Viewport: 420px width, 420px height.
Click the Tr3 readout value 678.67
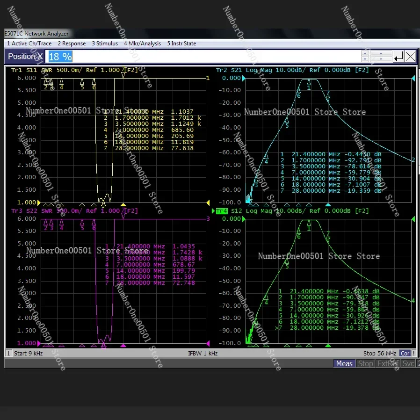pyautogui.click(x=184, y=265)
